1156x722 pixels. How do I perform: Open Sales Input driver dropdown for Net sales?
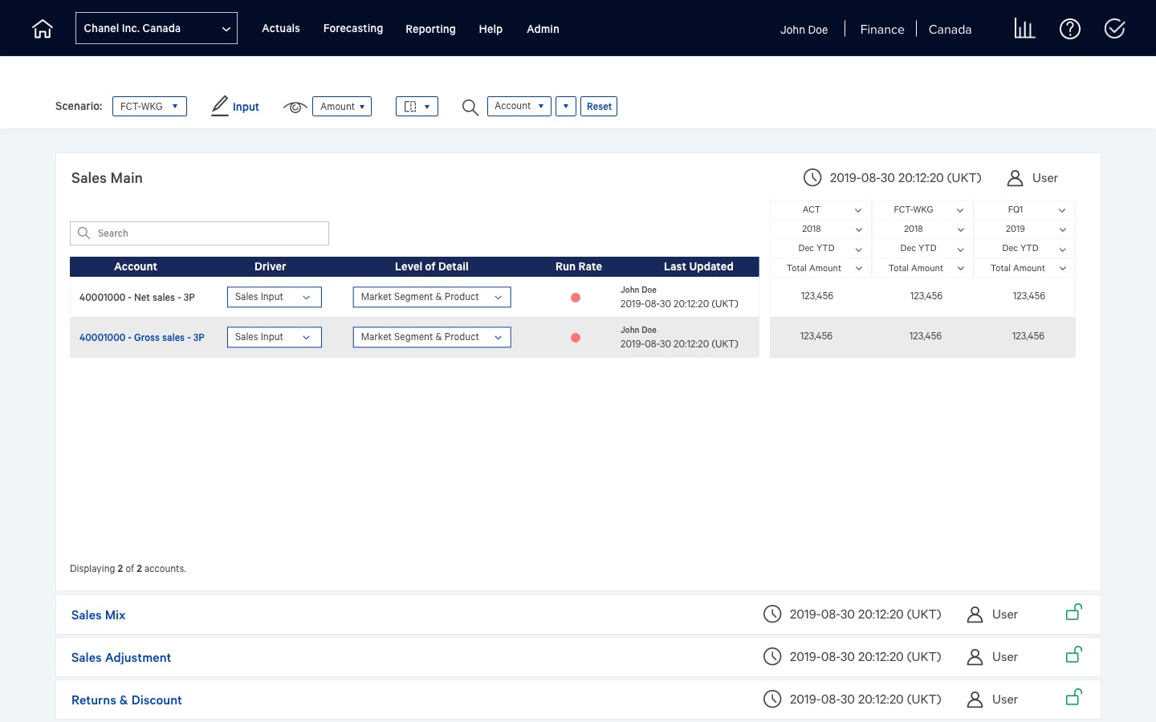(275, 297)
